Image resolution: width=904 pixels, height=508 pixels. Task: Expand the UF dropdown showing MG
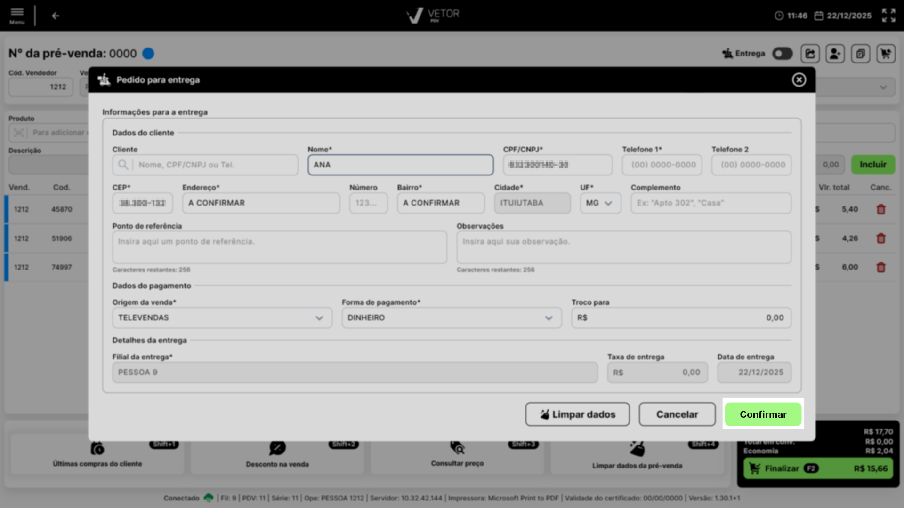tap(600, 203)
